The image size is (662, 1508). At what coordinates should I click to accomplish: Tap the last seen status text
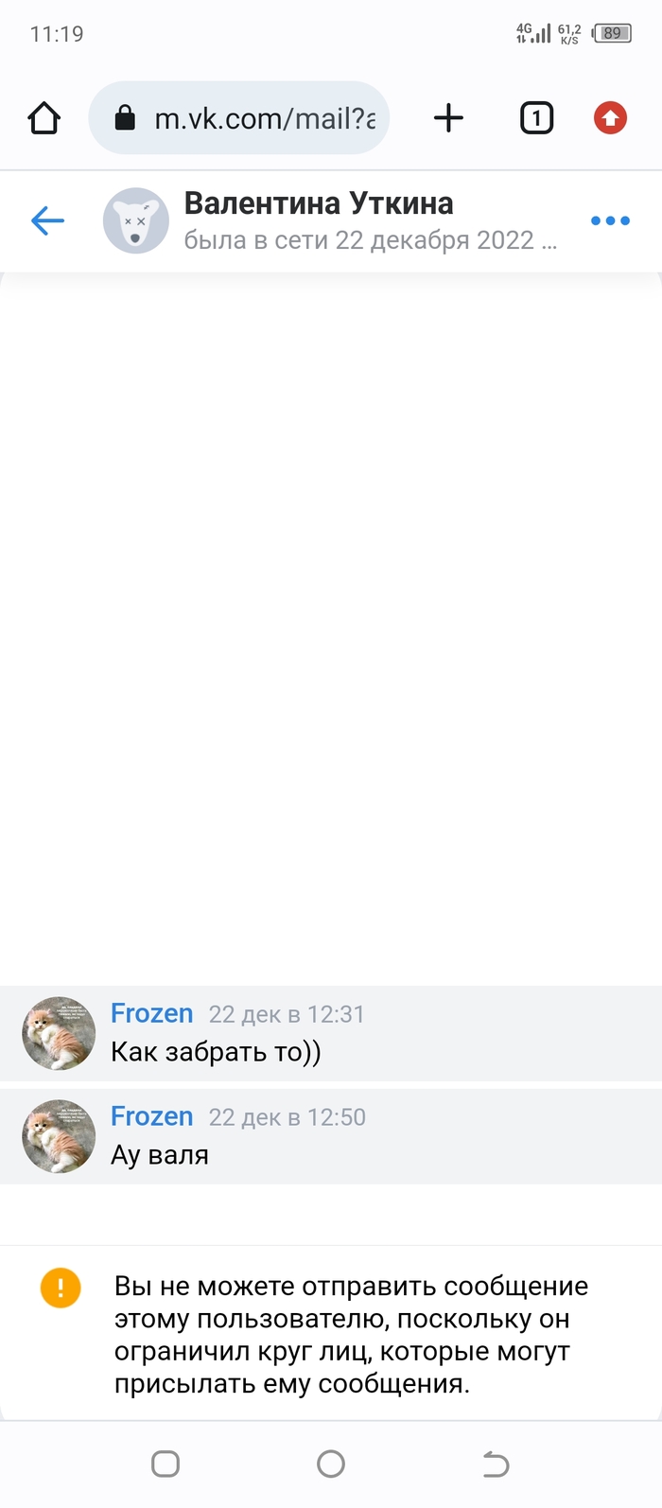coord(370,240)
